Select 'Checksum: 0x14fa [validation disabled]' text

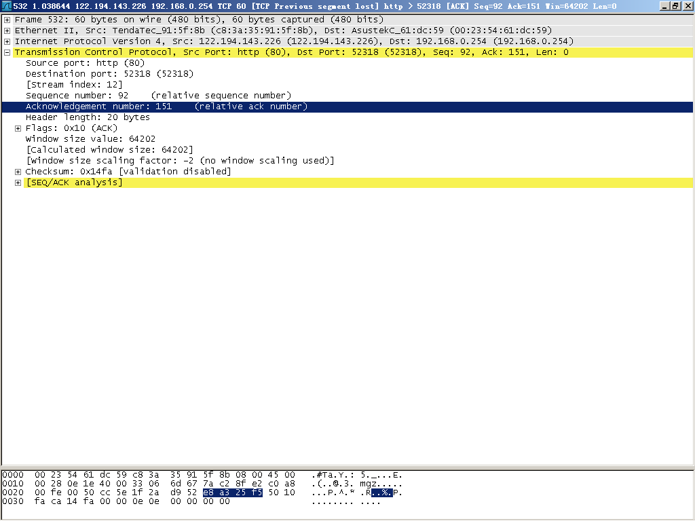(x=128, y=172)
